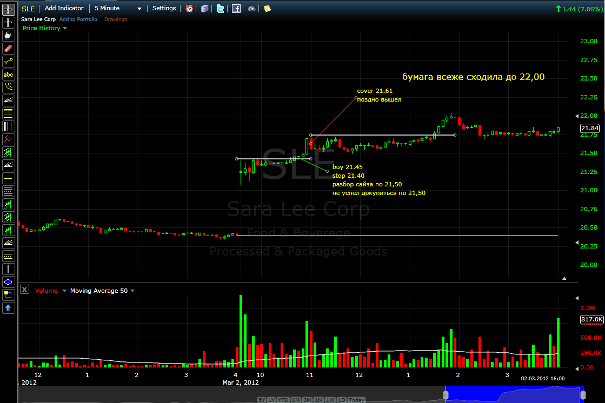Select the orange pitchfork tool
The image size is (605, 403).
tap(8, 139)
